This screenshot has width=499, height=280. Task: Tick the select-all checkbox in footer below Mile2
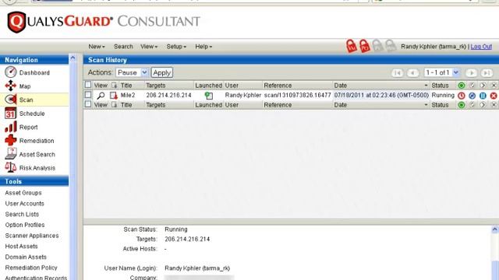[88, 104]
